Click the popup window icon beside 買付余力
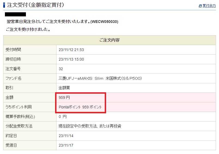Viewport: 219px width, 154px height. pos(200,6)
